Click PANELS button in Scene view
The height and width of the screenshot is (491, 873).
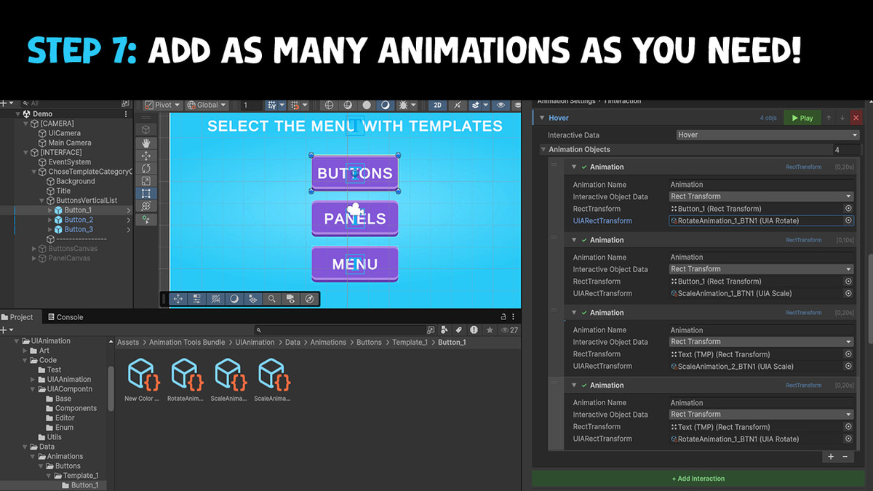pos(355,219)
